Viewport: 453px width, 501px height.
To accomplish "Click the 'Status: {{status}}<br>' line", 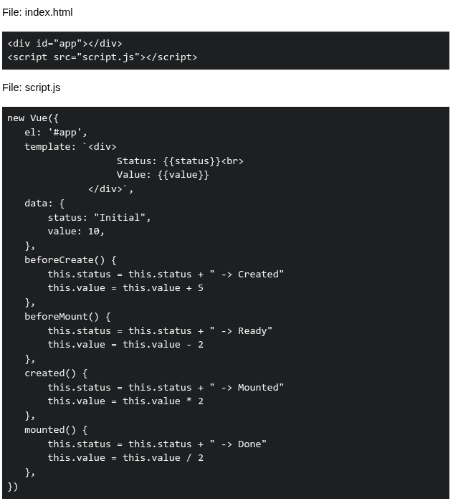I will 180,161.
